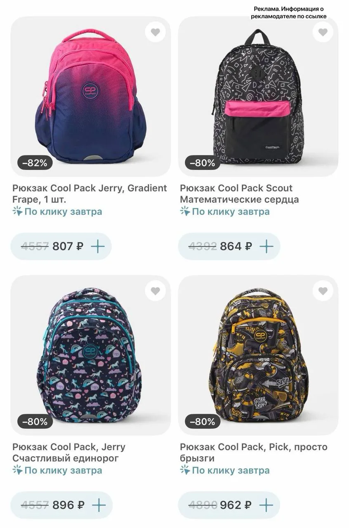Screen dimensions: 349x528
Task: Toggle heart on Scout Математические сердца backpack
Action: pyautogui.click(x=323, y=32)
